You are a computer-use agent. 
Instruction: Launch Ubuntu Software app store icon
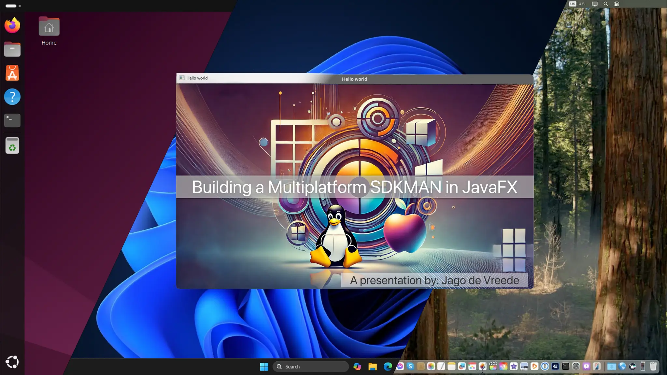[x=12, y=73]
